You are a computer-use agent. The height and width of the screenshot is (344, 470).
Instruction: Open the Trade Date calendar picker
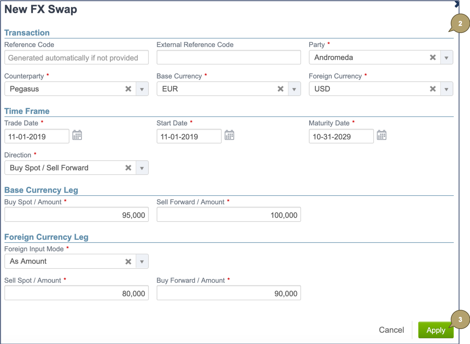77,135
